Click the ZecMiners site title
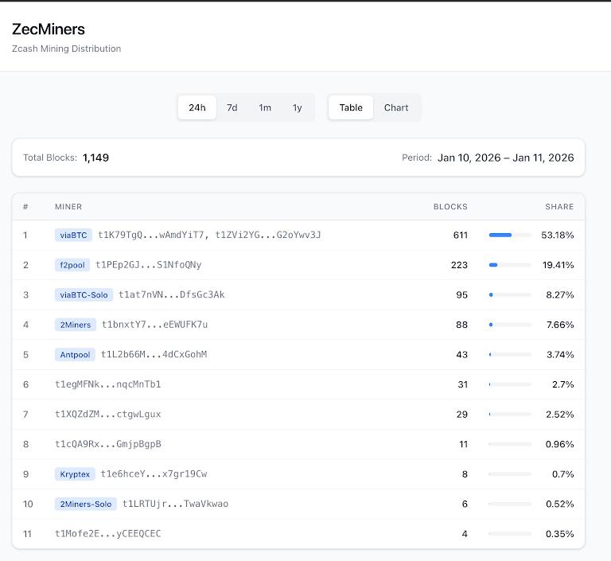611x561 pixels. click(x=49, y=29)
